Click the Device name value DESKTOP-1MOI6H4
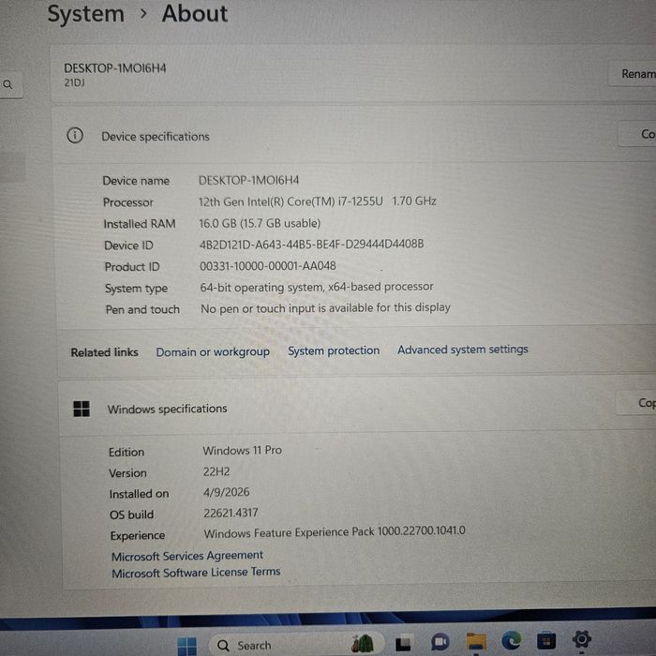Viewport: 656px width, 656px height. tap(248, 180)
